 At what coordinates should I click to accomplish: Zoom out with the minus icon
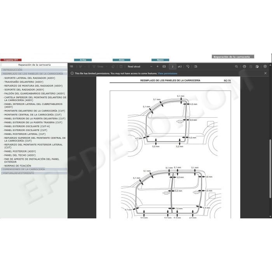[151, 66]
